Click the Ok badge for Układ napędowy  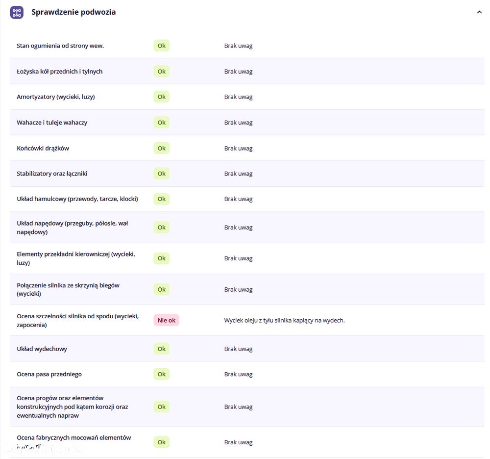point(162,228)
